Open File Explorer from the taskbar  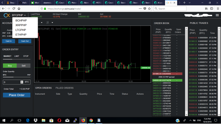pyautogui.click(x=44, y=120)
